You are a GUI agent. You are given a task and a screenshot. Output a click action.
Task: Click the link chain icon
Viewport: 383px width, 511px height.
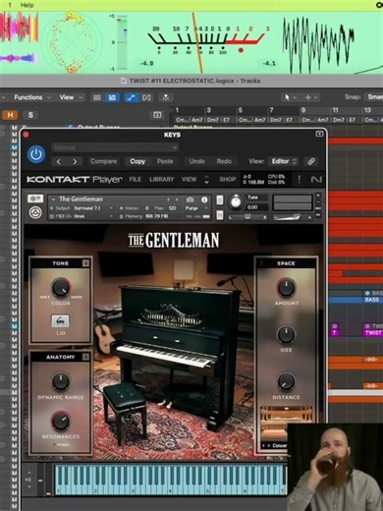pyautogui.click(x=311, y=161)
